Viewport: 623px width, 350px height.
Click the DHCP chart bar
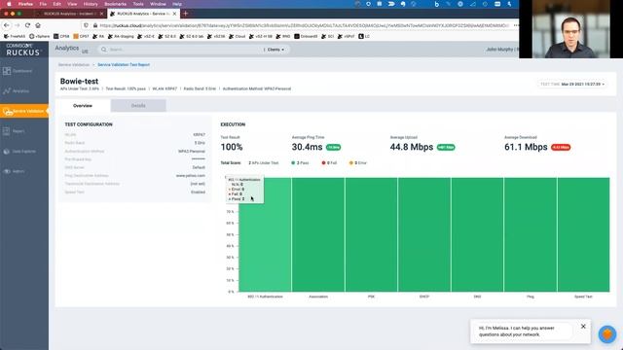pyautogui.click(x=424, y=234)
